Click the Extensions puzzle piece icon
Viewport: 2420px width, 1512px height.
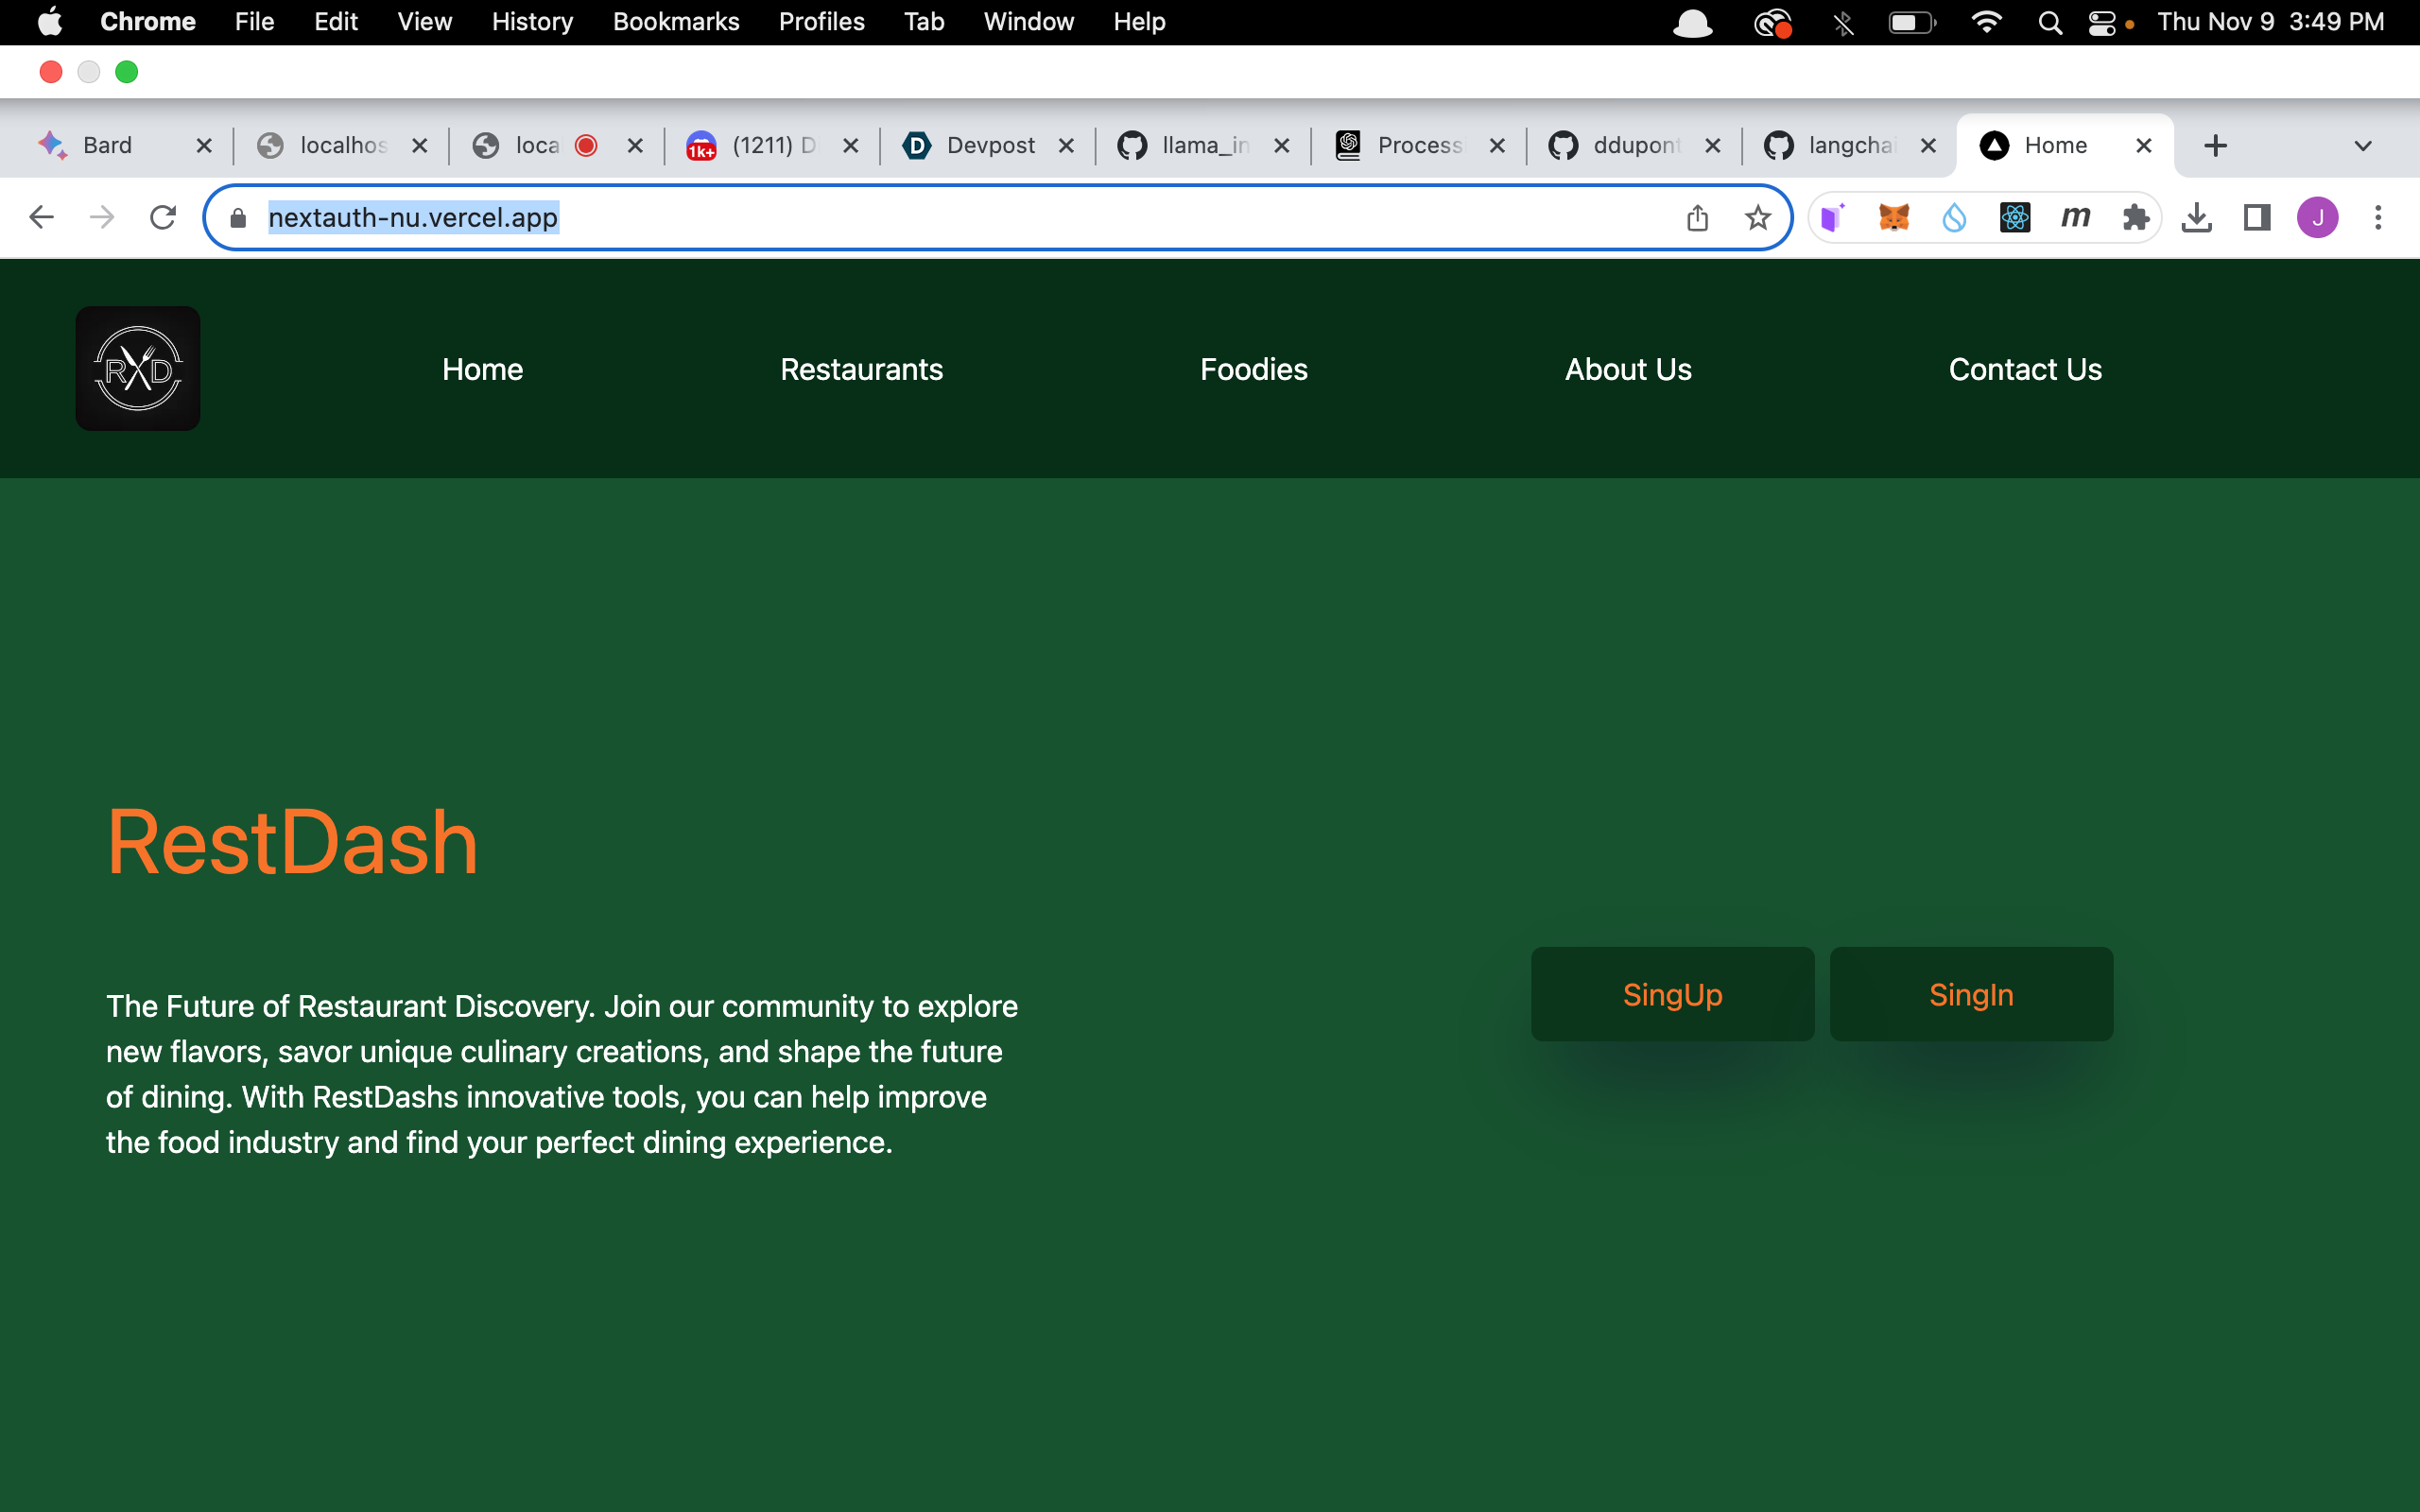[x=2135, y=217]
